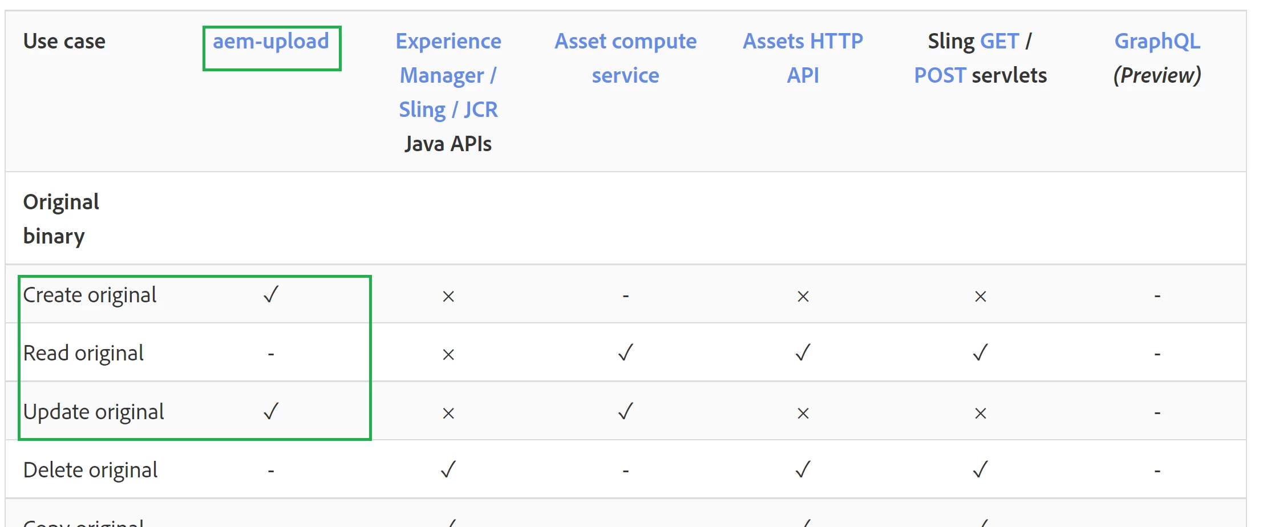Select the 'Update original' row label
Viewport: 1267px width, 527px height.
(94, 412)
